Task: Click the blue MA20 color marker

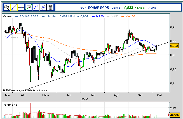Action: coord(93,16)
